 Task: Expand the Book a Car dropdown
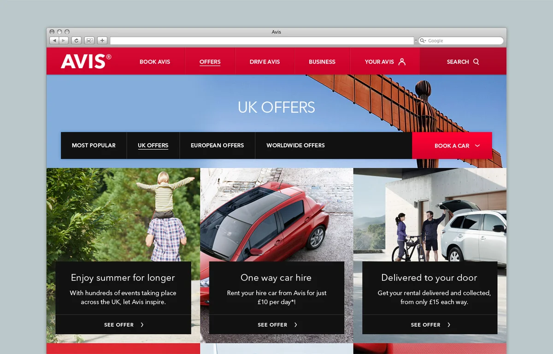click(452, 146)
